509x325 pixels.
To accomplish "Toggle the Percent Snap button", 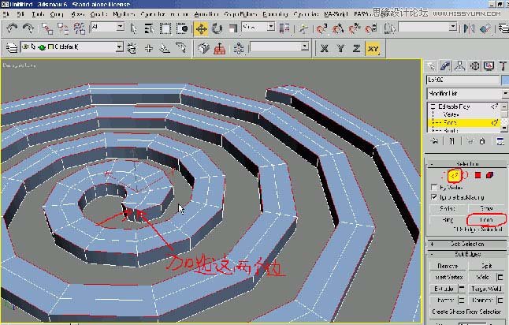I will coord(355,29).
